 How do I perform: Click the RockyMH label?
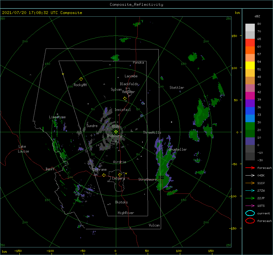point(80,85)
